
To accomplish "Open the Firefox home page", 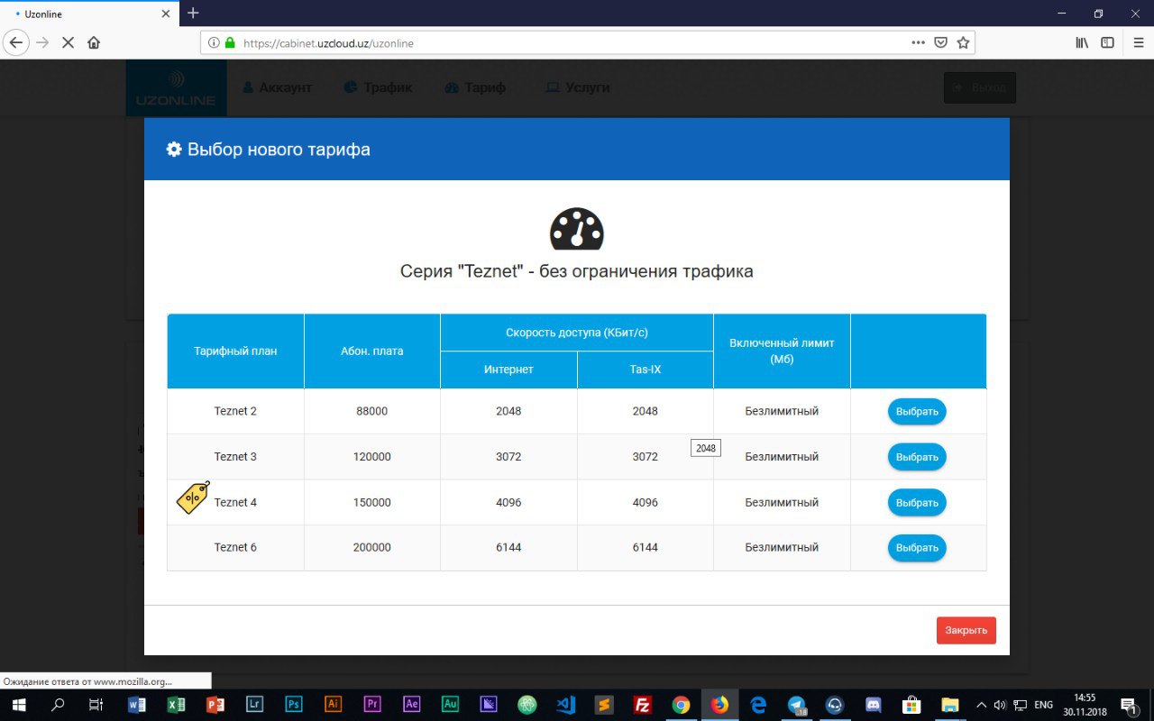I will pos(94,42).
